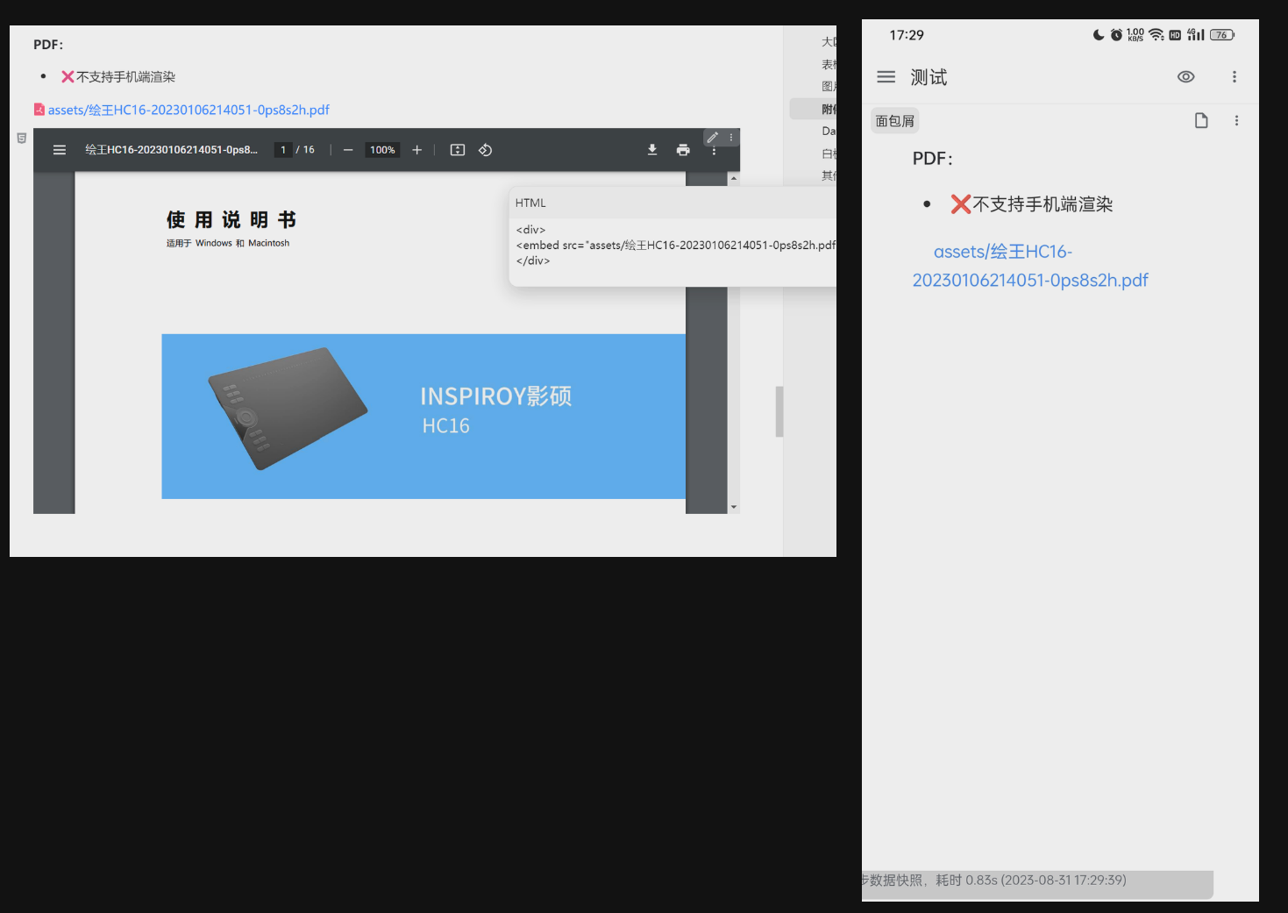Click the HTML block pencil edit icon
Image resolution: width=1288 pixels, height=913 pixels.
(713, 138)
